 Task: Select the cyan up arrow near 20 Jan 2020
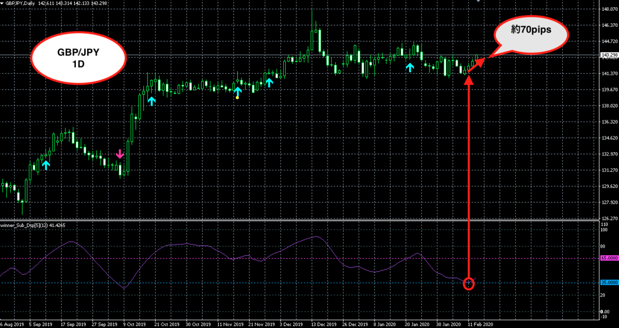(410, 67)
